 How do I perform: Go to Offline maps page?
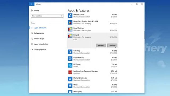click(x=39, y=39)
